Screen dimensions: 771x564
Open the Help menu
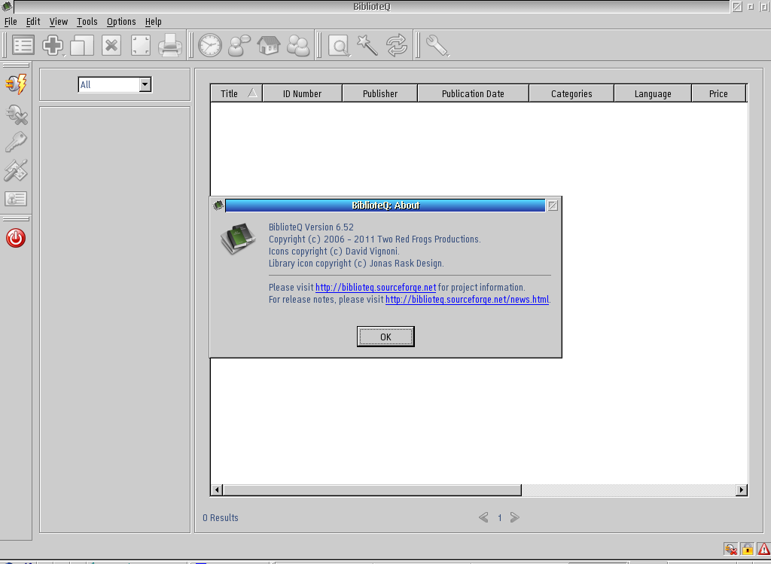153,22
